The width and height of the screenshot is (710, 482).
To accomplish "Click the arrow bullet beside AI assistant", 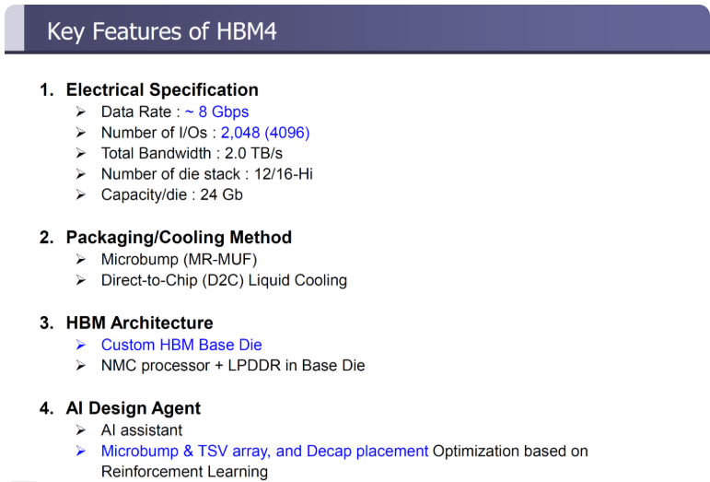I will pyautogui.click(x=81, y=429).
